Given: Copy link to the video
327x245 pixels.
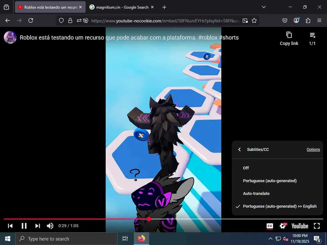Looking at the screenshot, I should (289, 39).
